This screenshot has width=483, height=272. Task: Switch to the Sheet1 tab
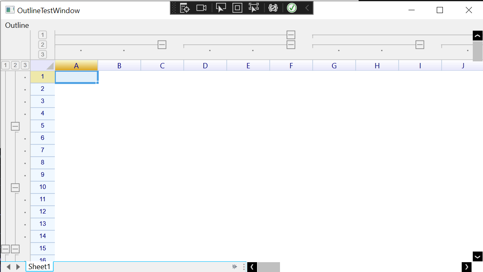(39, 266)
